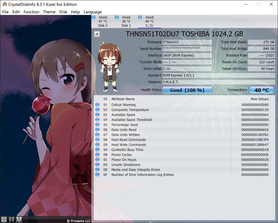Click the chibi character mascot image

(x=110, y=67)
